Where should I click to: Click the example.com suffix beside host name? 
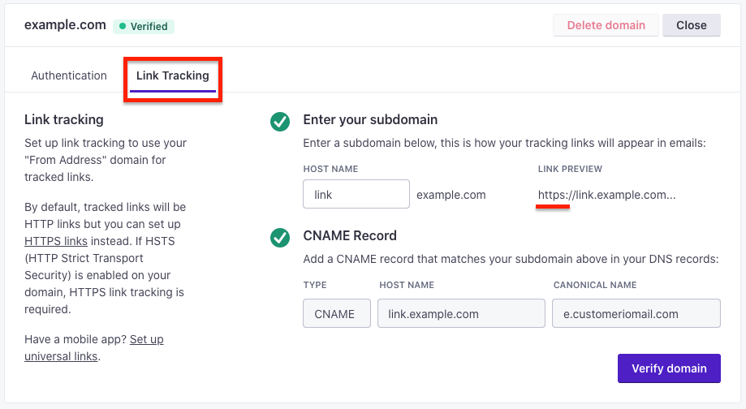tap(451, 195)
